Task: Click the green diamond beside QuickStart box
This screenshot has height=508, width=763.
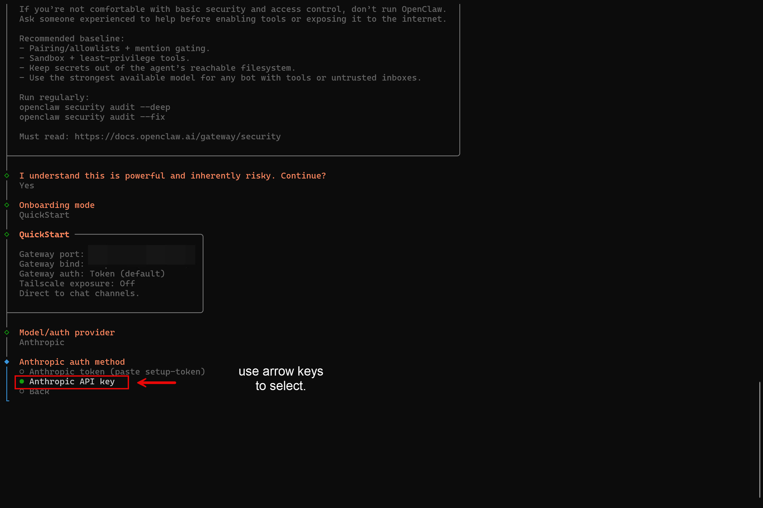Action: pos(7,234)
